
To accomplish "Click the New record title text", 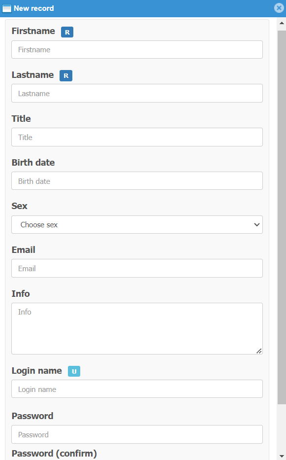I will pyautogui.click(x=34, y=8).
